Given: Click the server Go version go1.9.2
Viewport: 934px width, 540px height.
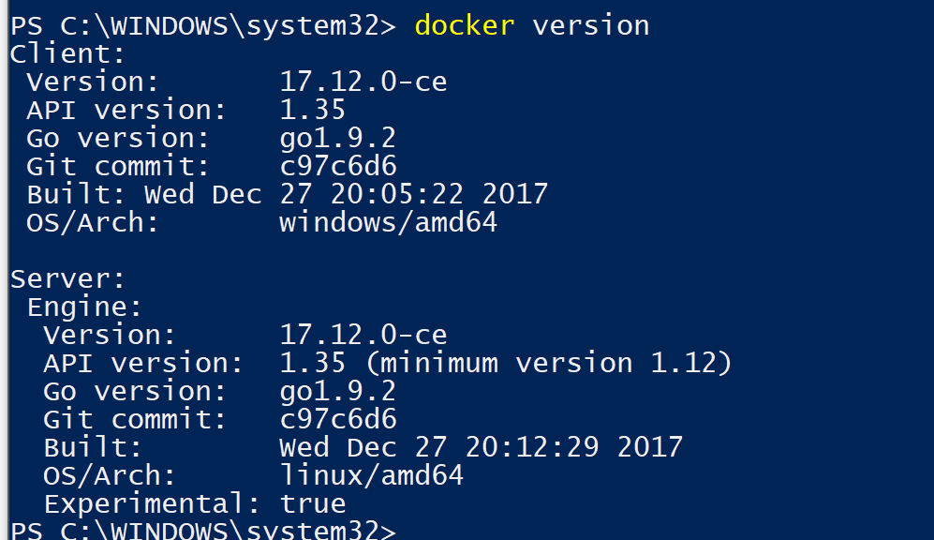Looking at the screenshot, I should (x=338, y=392).
